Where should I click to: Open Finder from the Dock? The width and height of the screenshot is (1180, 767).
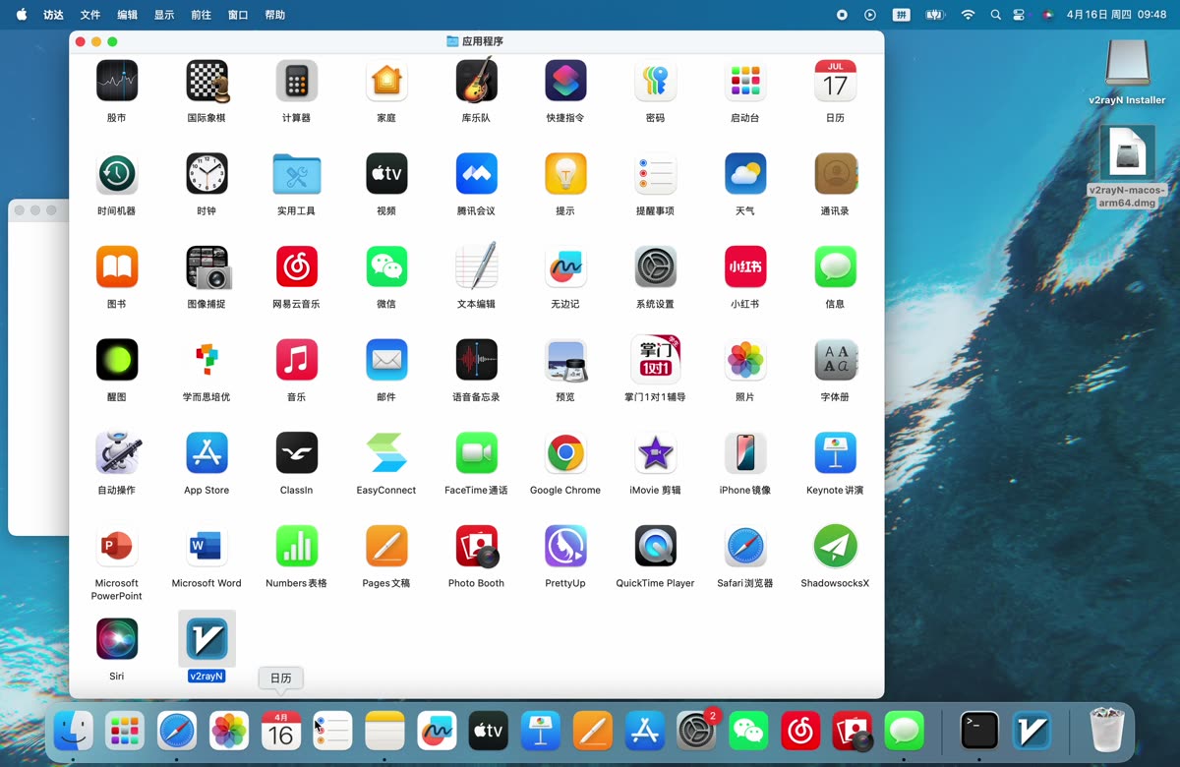(74, 731)
